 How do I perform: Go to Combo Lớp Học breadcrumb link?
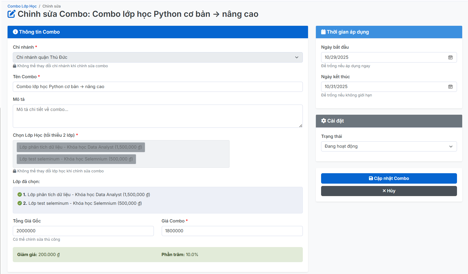[22, 6]
